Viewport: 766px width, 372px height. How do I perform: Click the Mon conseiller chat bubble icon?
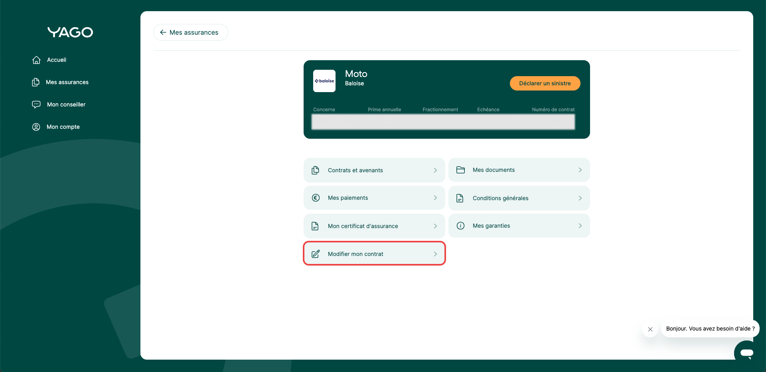pyautogui.click(x=36, y=104)
